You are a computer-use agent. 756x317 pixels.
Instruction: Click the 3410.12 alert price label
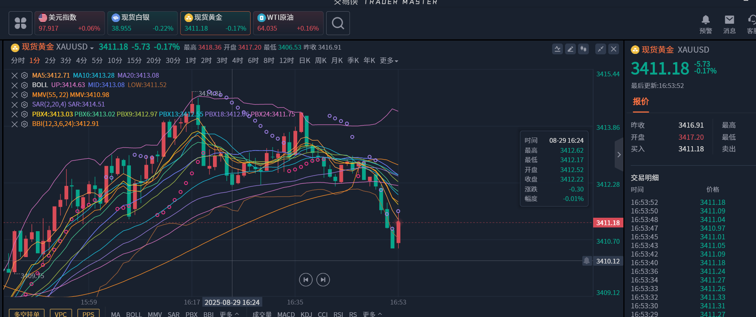(608, 261)
